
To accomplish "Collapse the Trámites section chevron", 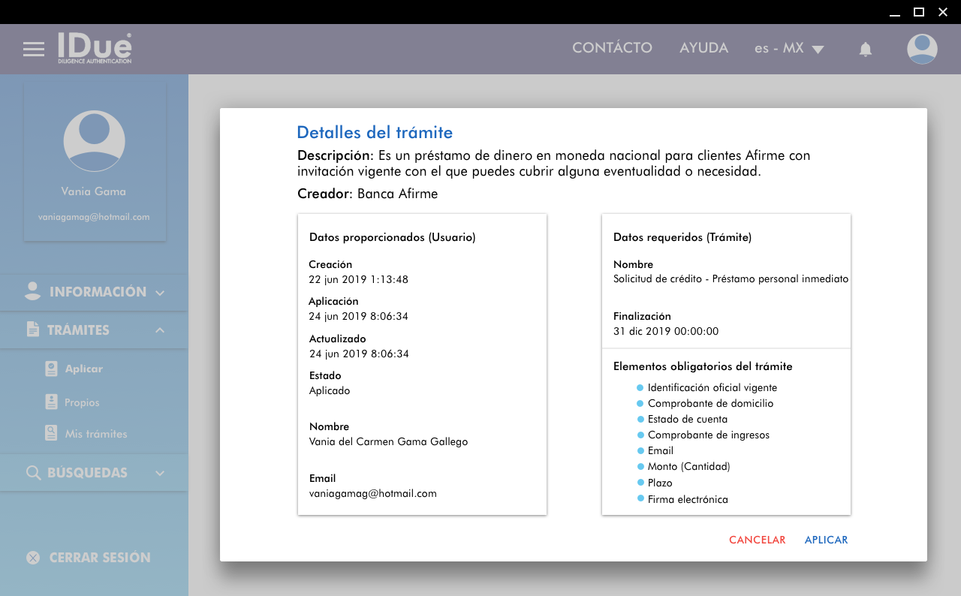I will [x=160, y=330].
